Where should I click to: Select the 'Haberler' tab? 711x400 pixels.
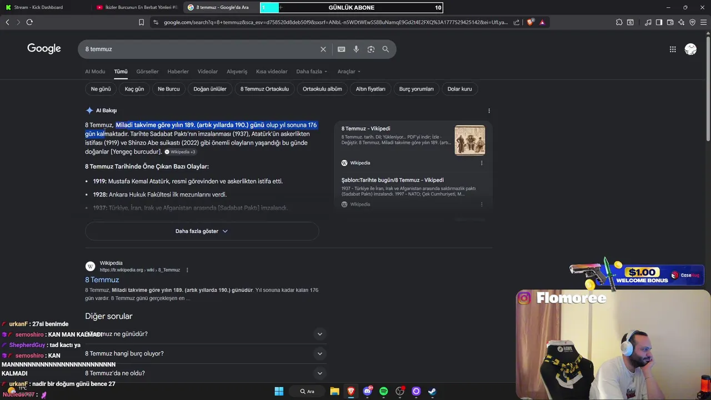coord(178,71)
